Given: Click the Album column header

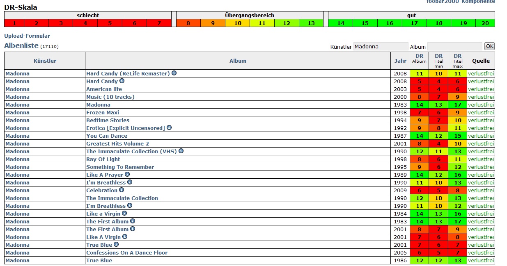Looking at the screenshot, I should 238,61.
